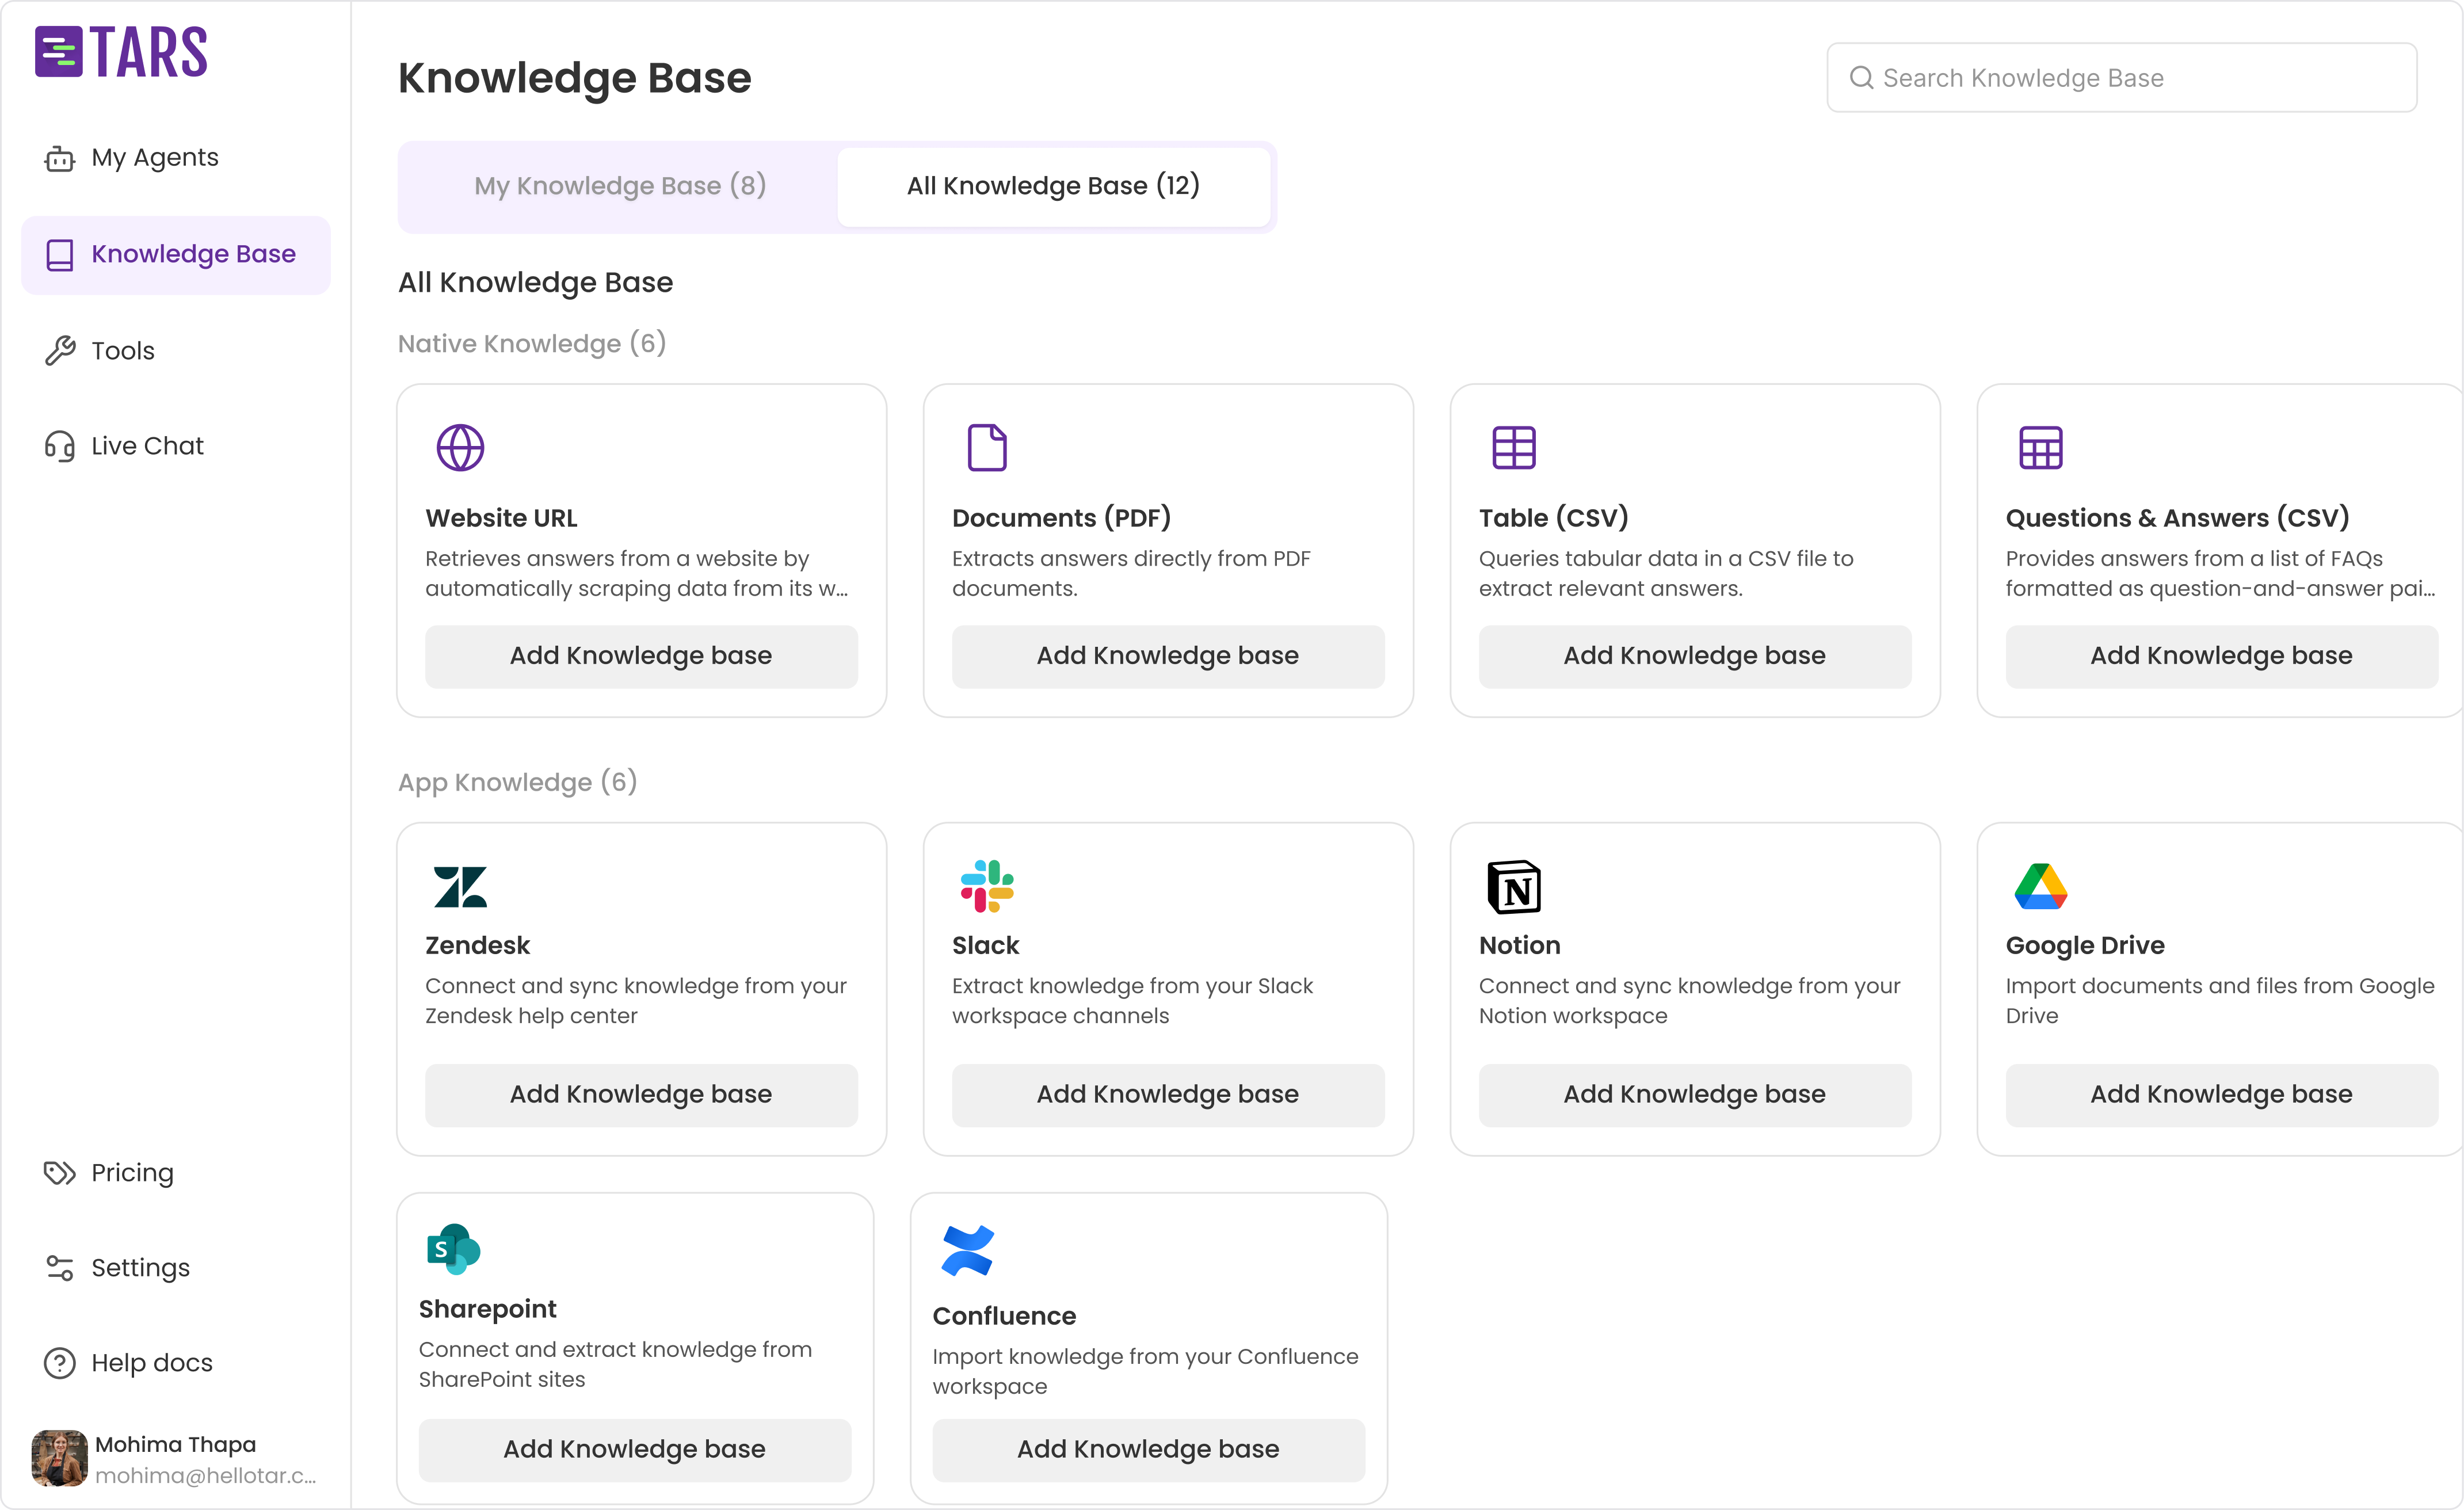Viewport: 2464px width, 1510px height.
Task: Go to Live Chat section
Action: tap(147, 446)
